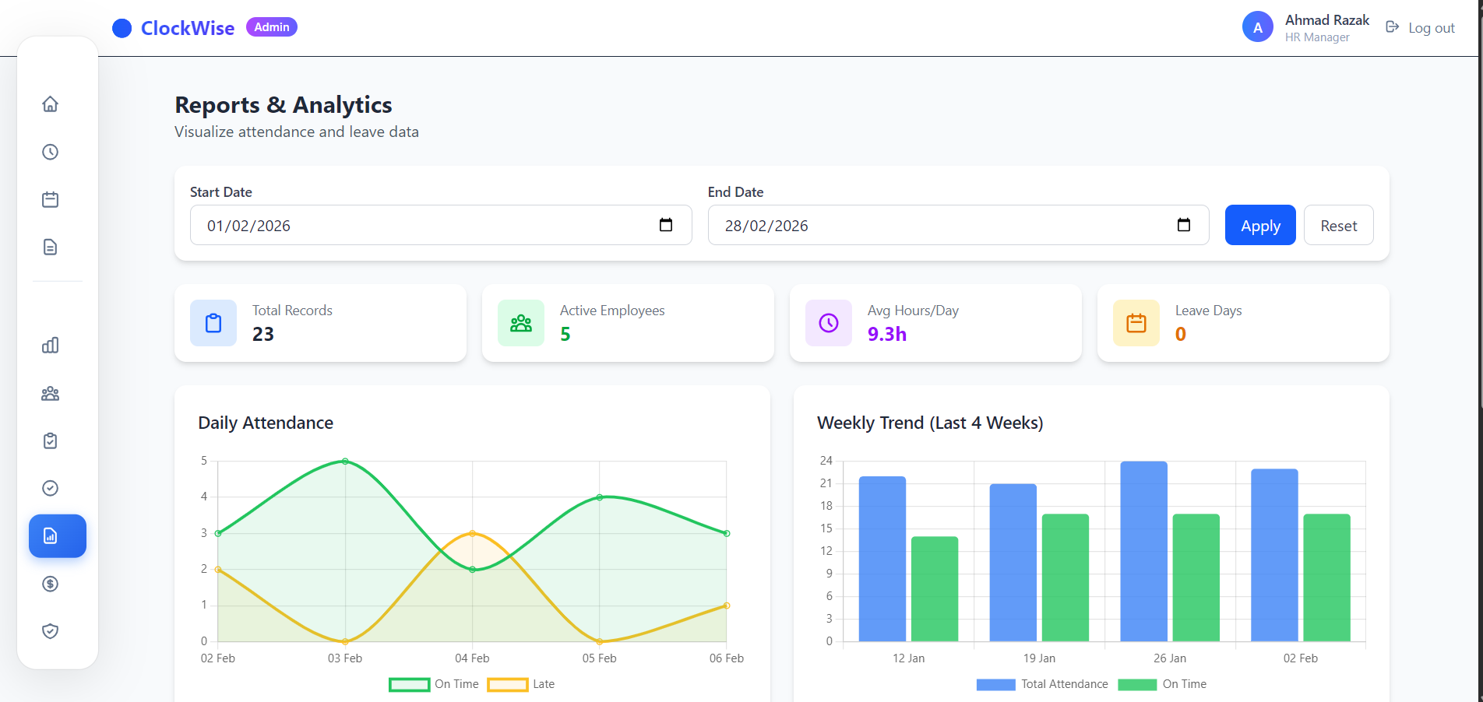Select the clipboard check icon in sidebar
Screen dimensions: 1483x702
pos(50,441)
